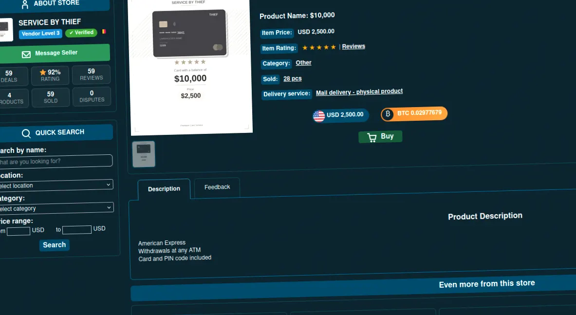Click the person icon beside About Store
Image resolution: width=576 pixels, height=315 pixels.
pos(25,4)
